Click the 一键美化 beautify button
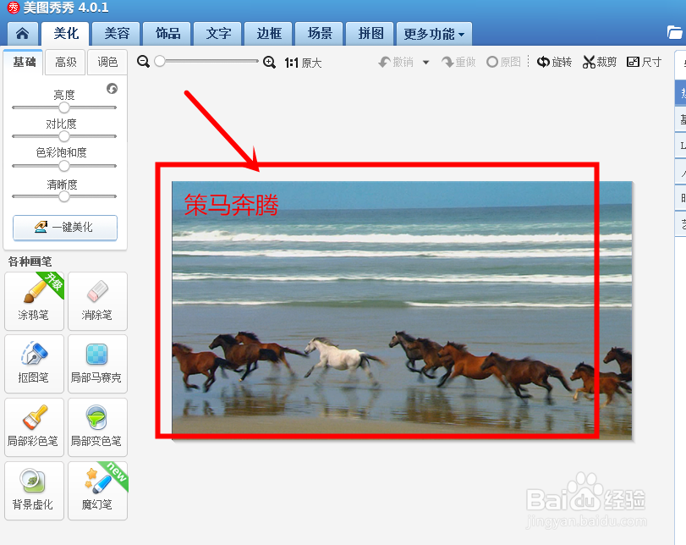686x545 pixels. tap(64, 228)
